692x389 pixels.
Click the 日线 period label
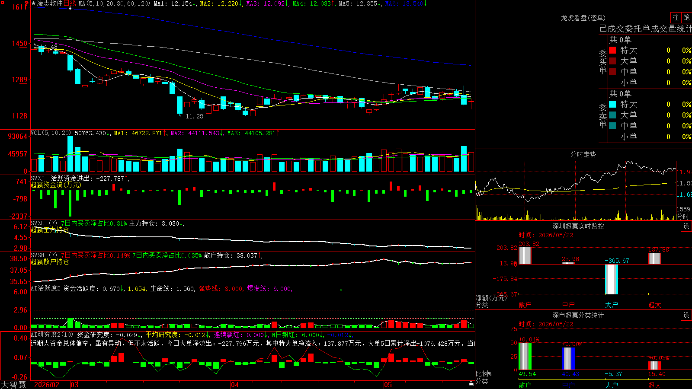tap(70, 3)
